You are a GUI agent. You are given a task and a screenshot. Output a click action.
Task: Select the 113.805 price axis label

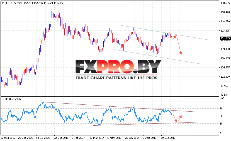tap(225, 30)
